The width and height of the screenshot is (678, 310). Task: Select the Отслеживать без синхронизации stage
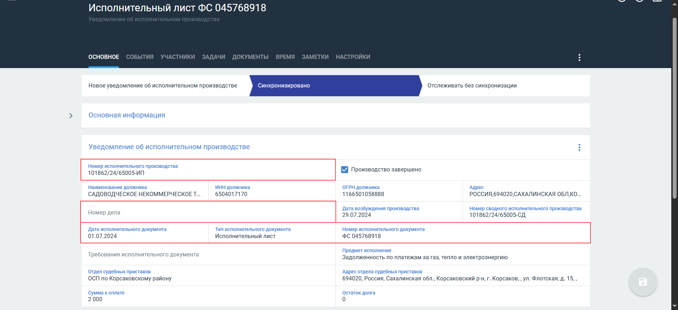click(472, 86)
